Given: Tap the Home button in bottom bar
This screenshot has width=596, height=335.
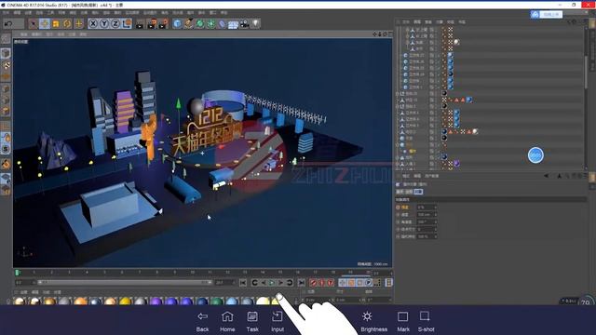Looking at the screenshot, I should click(x=227, y=321).
